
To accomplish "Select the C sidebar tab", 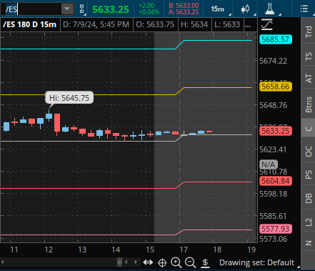I will tap(309, 129).
